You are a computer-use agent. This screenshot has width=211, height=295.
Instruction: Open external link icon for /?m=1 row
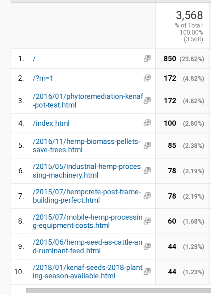[x=147, y=78]
